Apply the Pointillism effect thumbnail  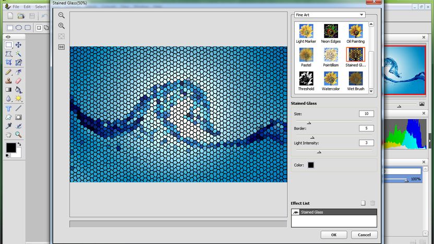tap(331, 55)
